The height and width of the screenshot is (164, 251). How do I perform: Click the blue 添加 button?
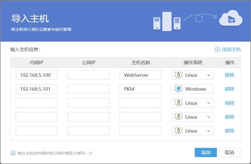(x=206, y=152)
